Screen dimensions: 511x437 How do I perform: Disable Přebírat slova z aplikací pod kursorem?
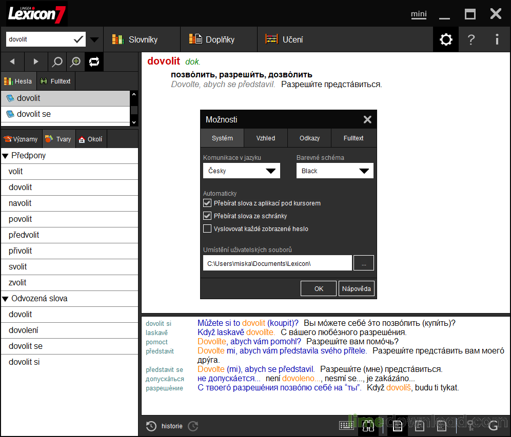point(207,203)
